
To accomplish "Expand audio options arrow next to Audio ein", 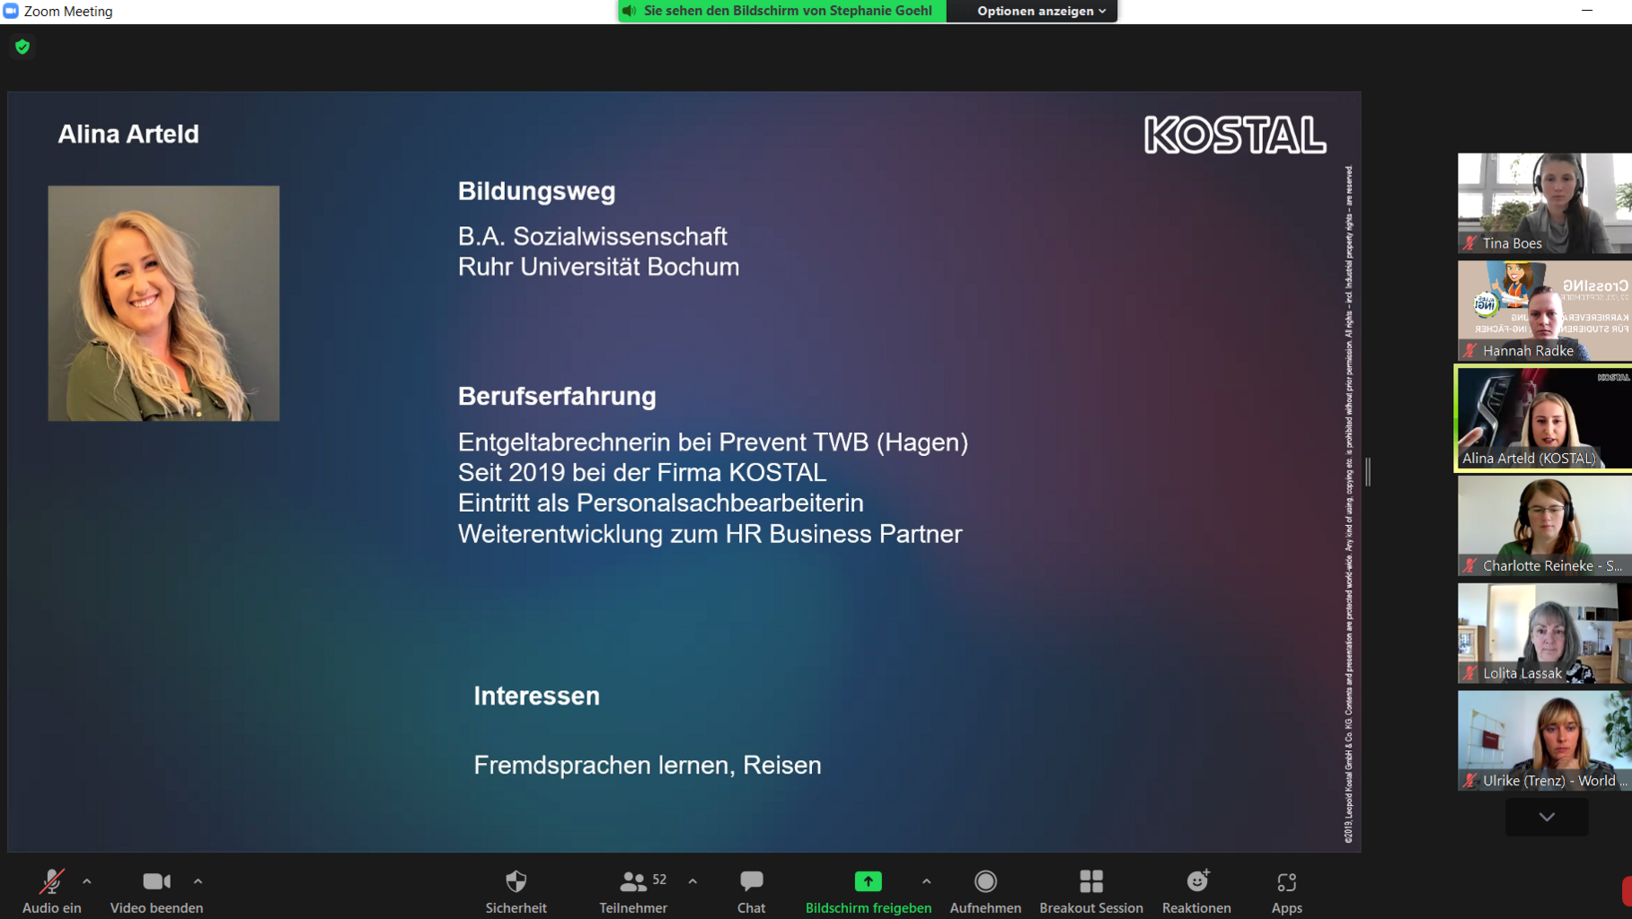I will click(87, 881).
